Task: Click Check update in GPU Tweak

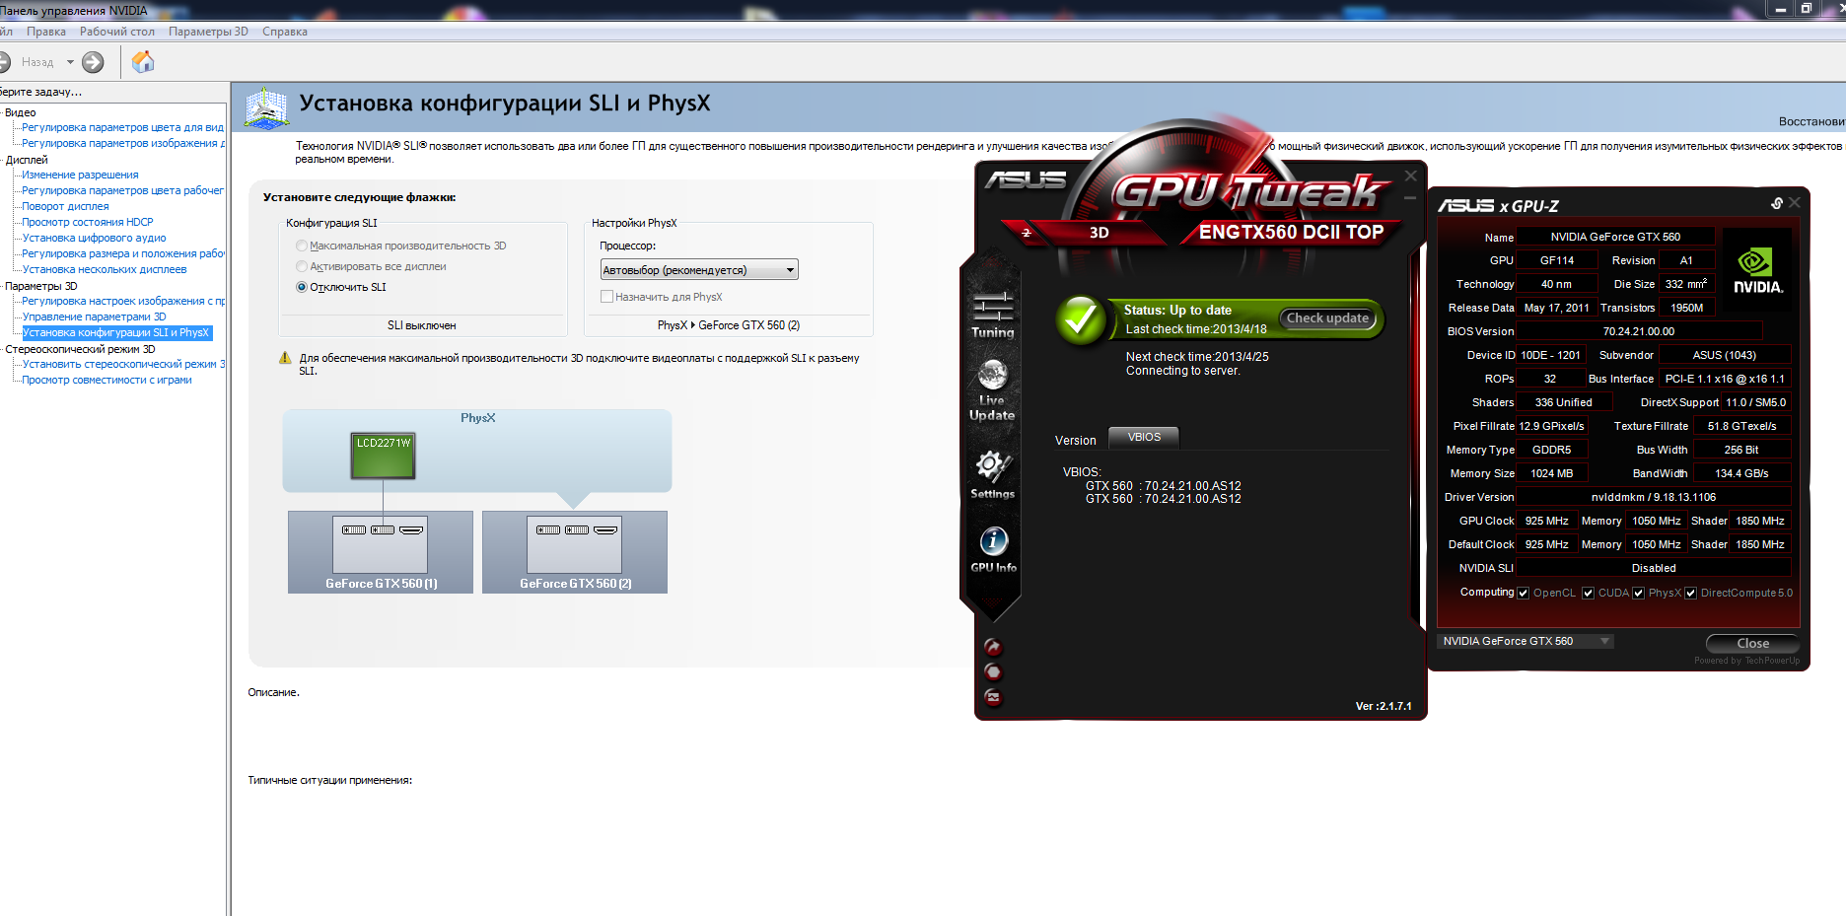Action: click(1327, 317)
